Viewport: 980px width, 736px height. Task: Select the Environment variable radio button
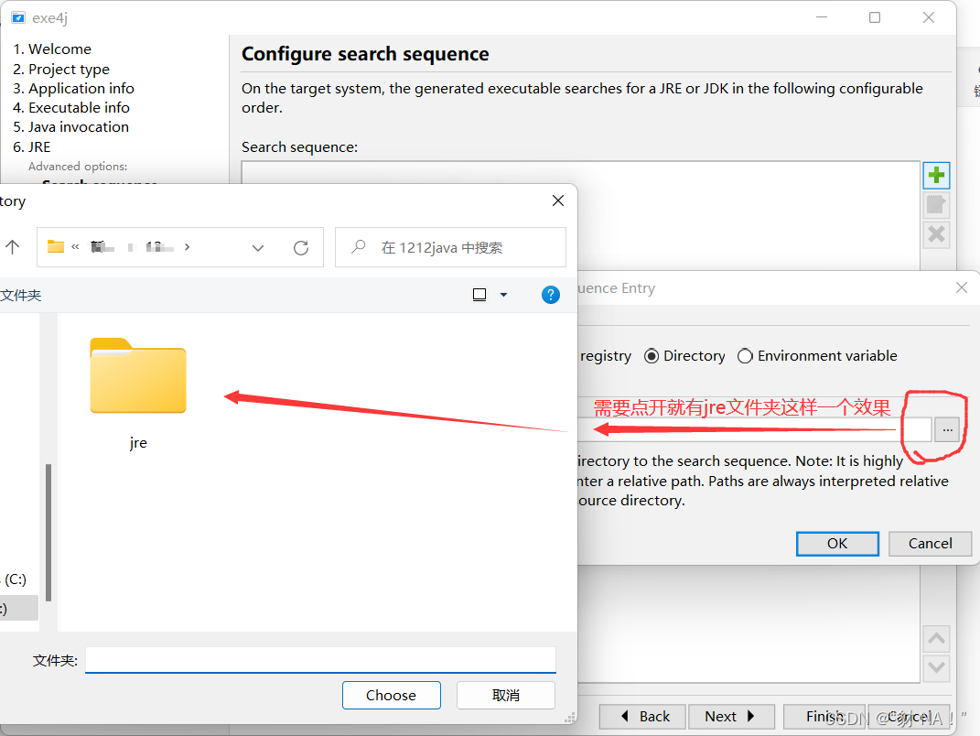[x=747, y=355]
